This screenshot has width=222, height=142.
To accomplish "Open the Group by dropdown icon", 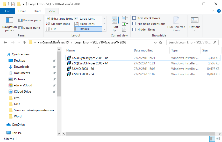I will pyautogui.click(x=125, y=18).
